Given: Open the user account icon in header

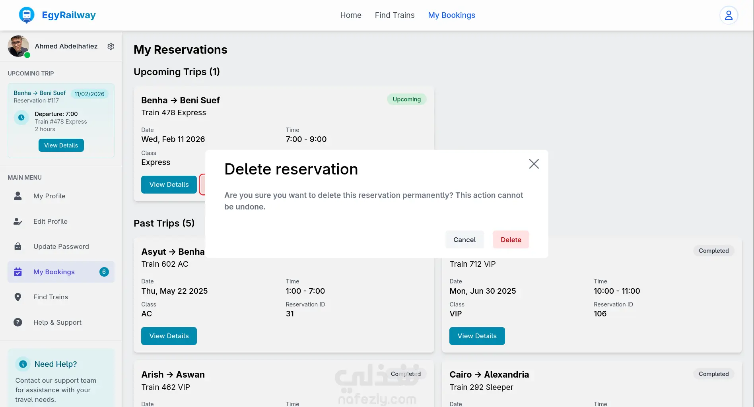Looking at the screenshot, I should [729, 15].
